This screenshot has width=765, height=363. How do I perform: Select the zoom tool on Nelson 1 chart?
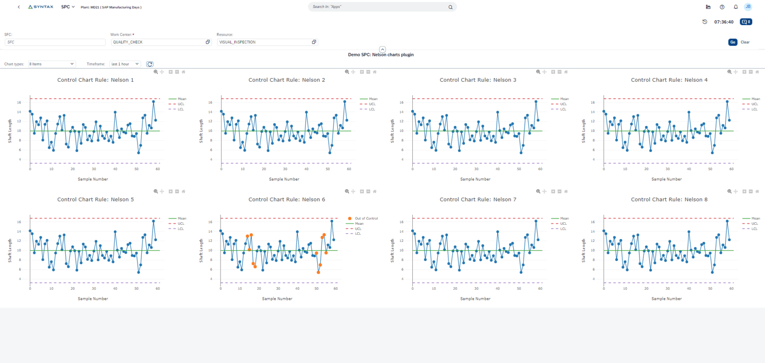[x=156, y=72]
